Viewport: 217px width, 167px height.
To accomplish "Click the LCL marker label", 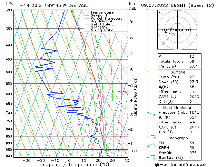I will point(135,151).
